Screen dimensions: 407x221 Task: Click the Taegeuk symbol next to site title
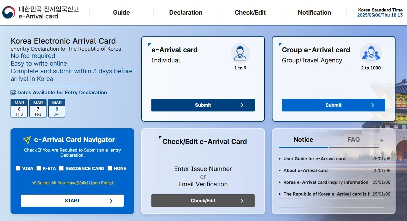coord(8,13)
